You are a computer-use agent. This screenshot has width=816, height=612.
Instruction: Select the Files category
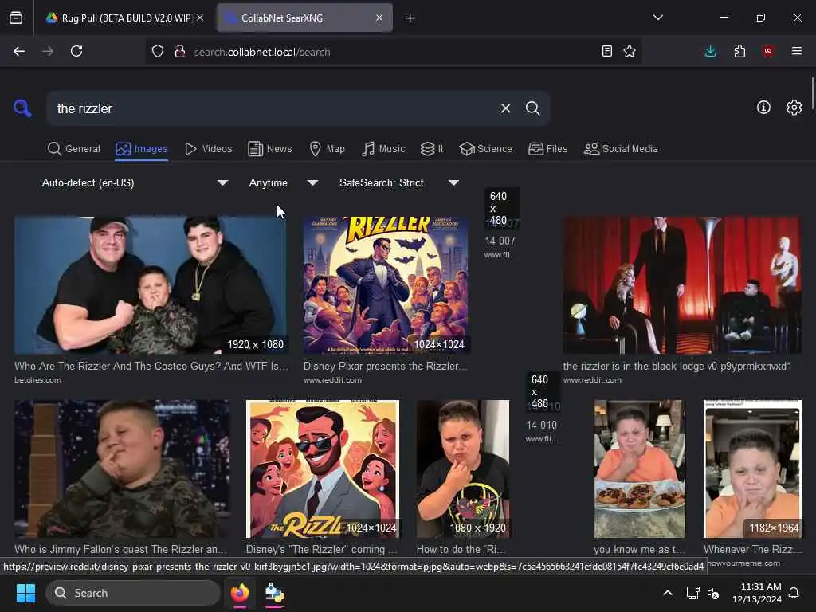[548, 149]
